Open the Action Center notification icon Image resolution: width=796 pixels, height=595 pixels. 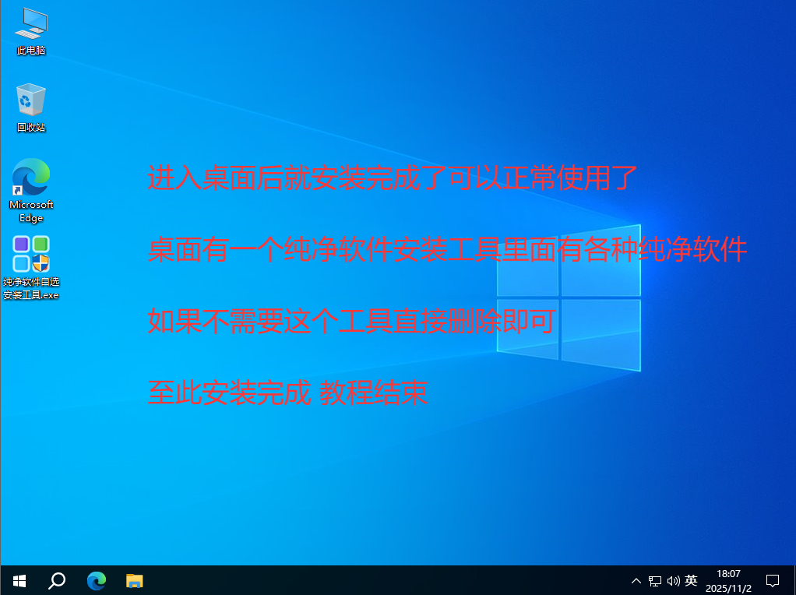[x=772, y=580]
